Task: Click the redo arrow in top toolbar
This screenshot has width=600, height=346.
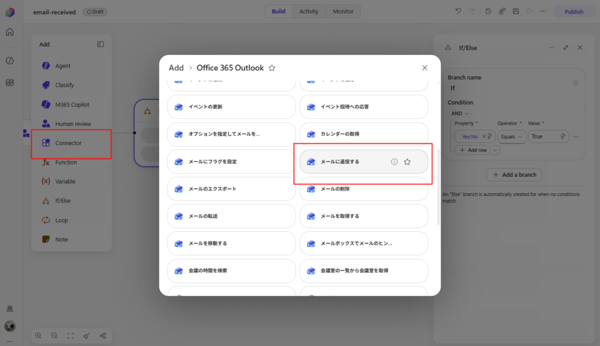Action: [472, 11]
